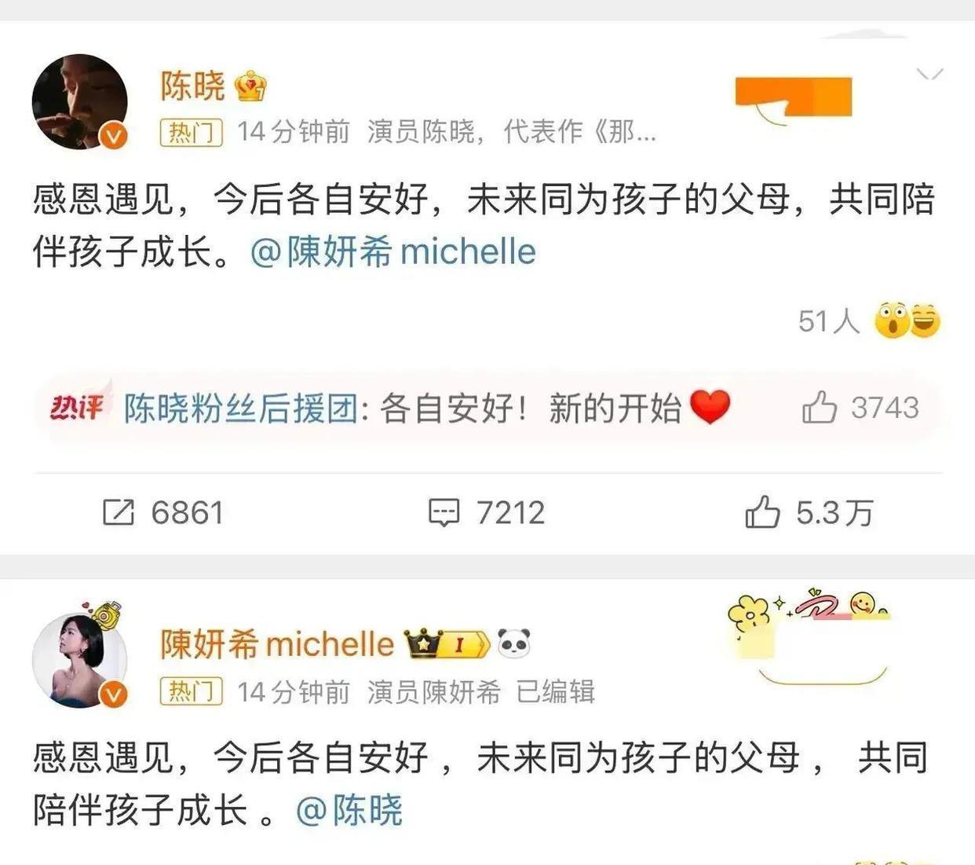Viewport: 975px width, 865px height.
Task: Open the @陈晓 mention link
Action: 349,810
